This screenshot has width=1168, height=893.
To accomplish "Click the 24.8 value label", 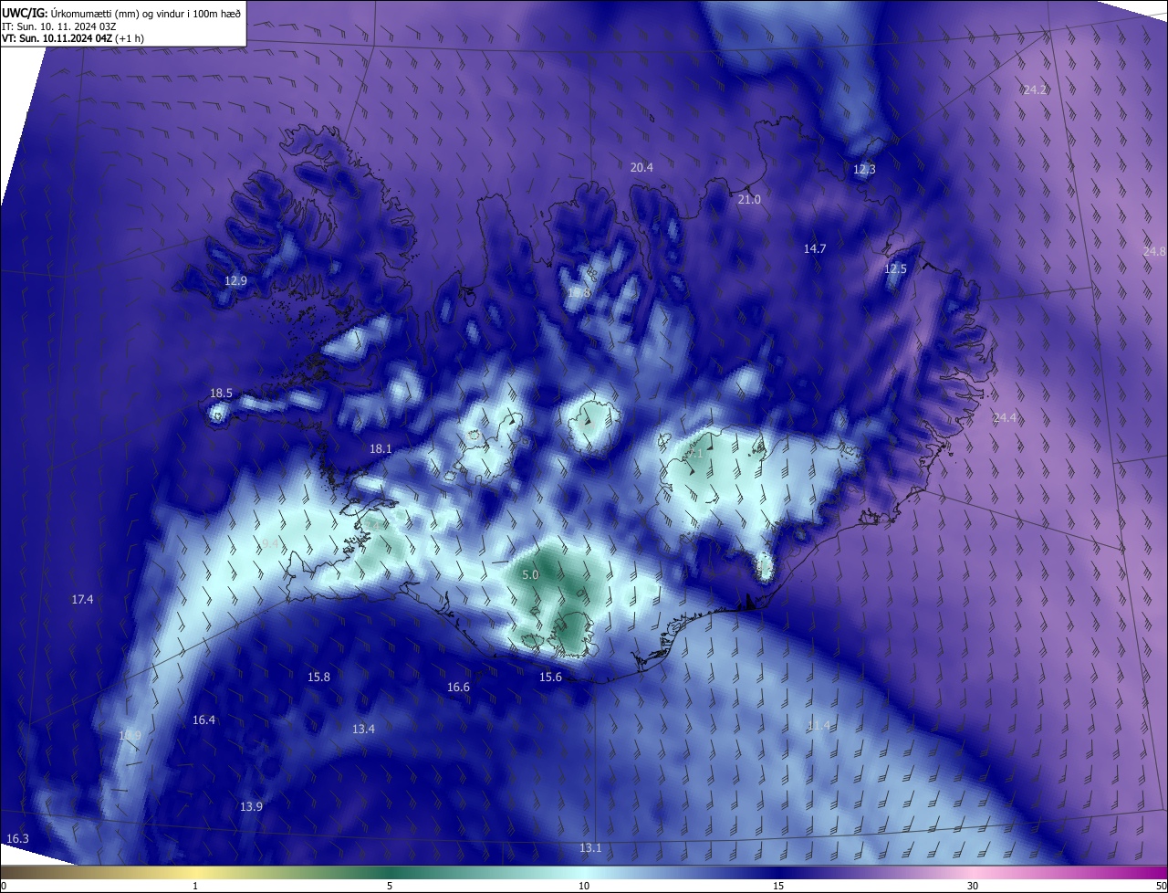I will pos(1153,251).
